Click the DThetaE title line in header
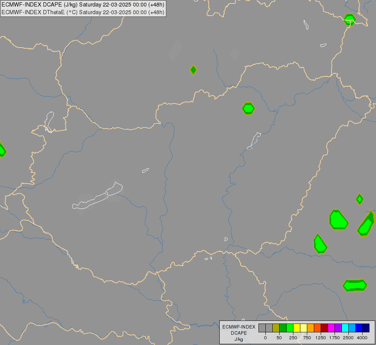 (x=83, y=12)
